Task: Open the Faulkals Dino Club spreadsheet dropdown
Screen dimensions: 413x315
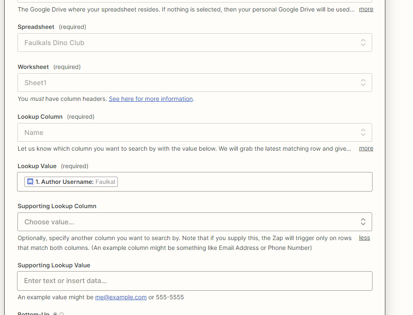Action: [195, 43]
